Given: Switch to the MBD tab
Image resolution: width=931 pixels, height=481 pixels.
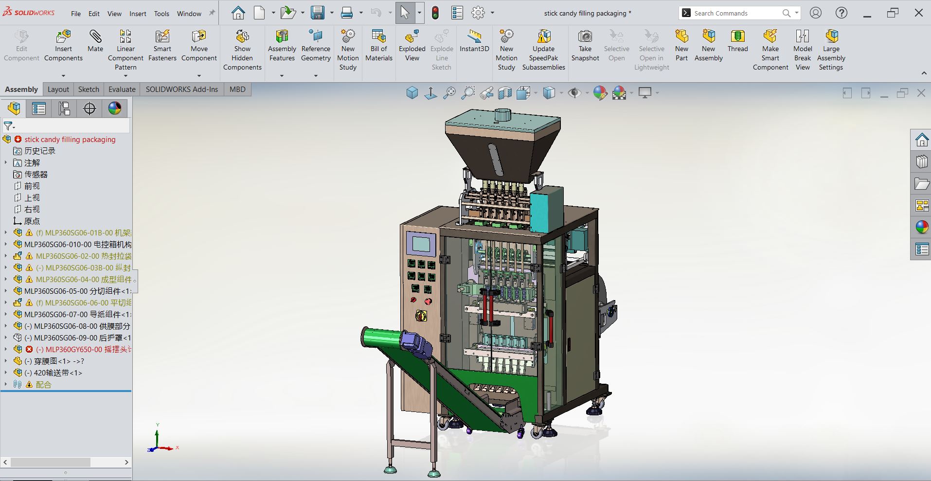Looking at the screenshot, I should (237, 89).
